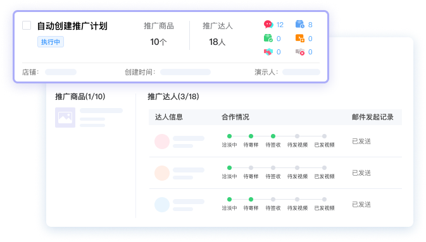Image resolution: width=426 pixels, height=242 pixels.
Task: Click 洽谈中 step dot in pink-avatar row
Action: [229, 136]
